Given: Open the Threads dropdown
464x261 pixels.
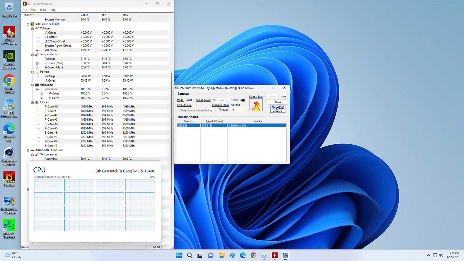Looking at the screenshot, I should coord(238,110).
